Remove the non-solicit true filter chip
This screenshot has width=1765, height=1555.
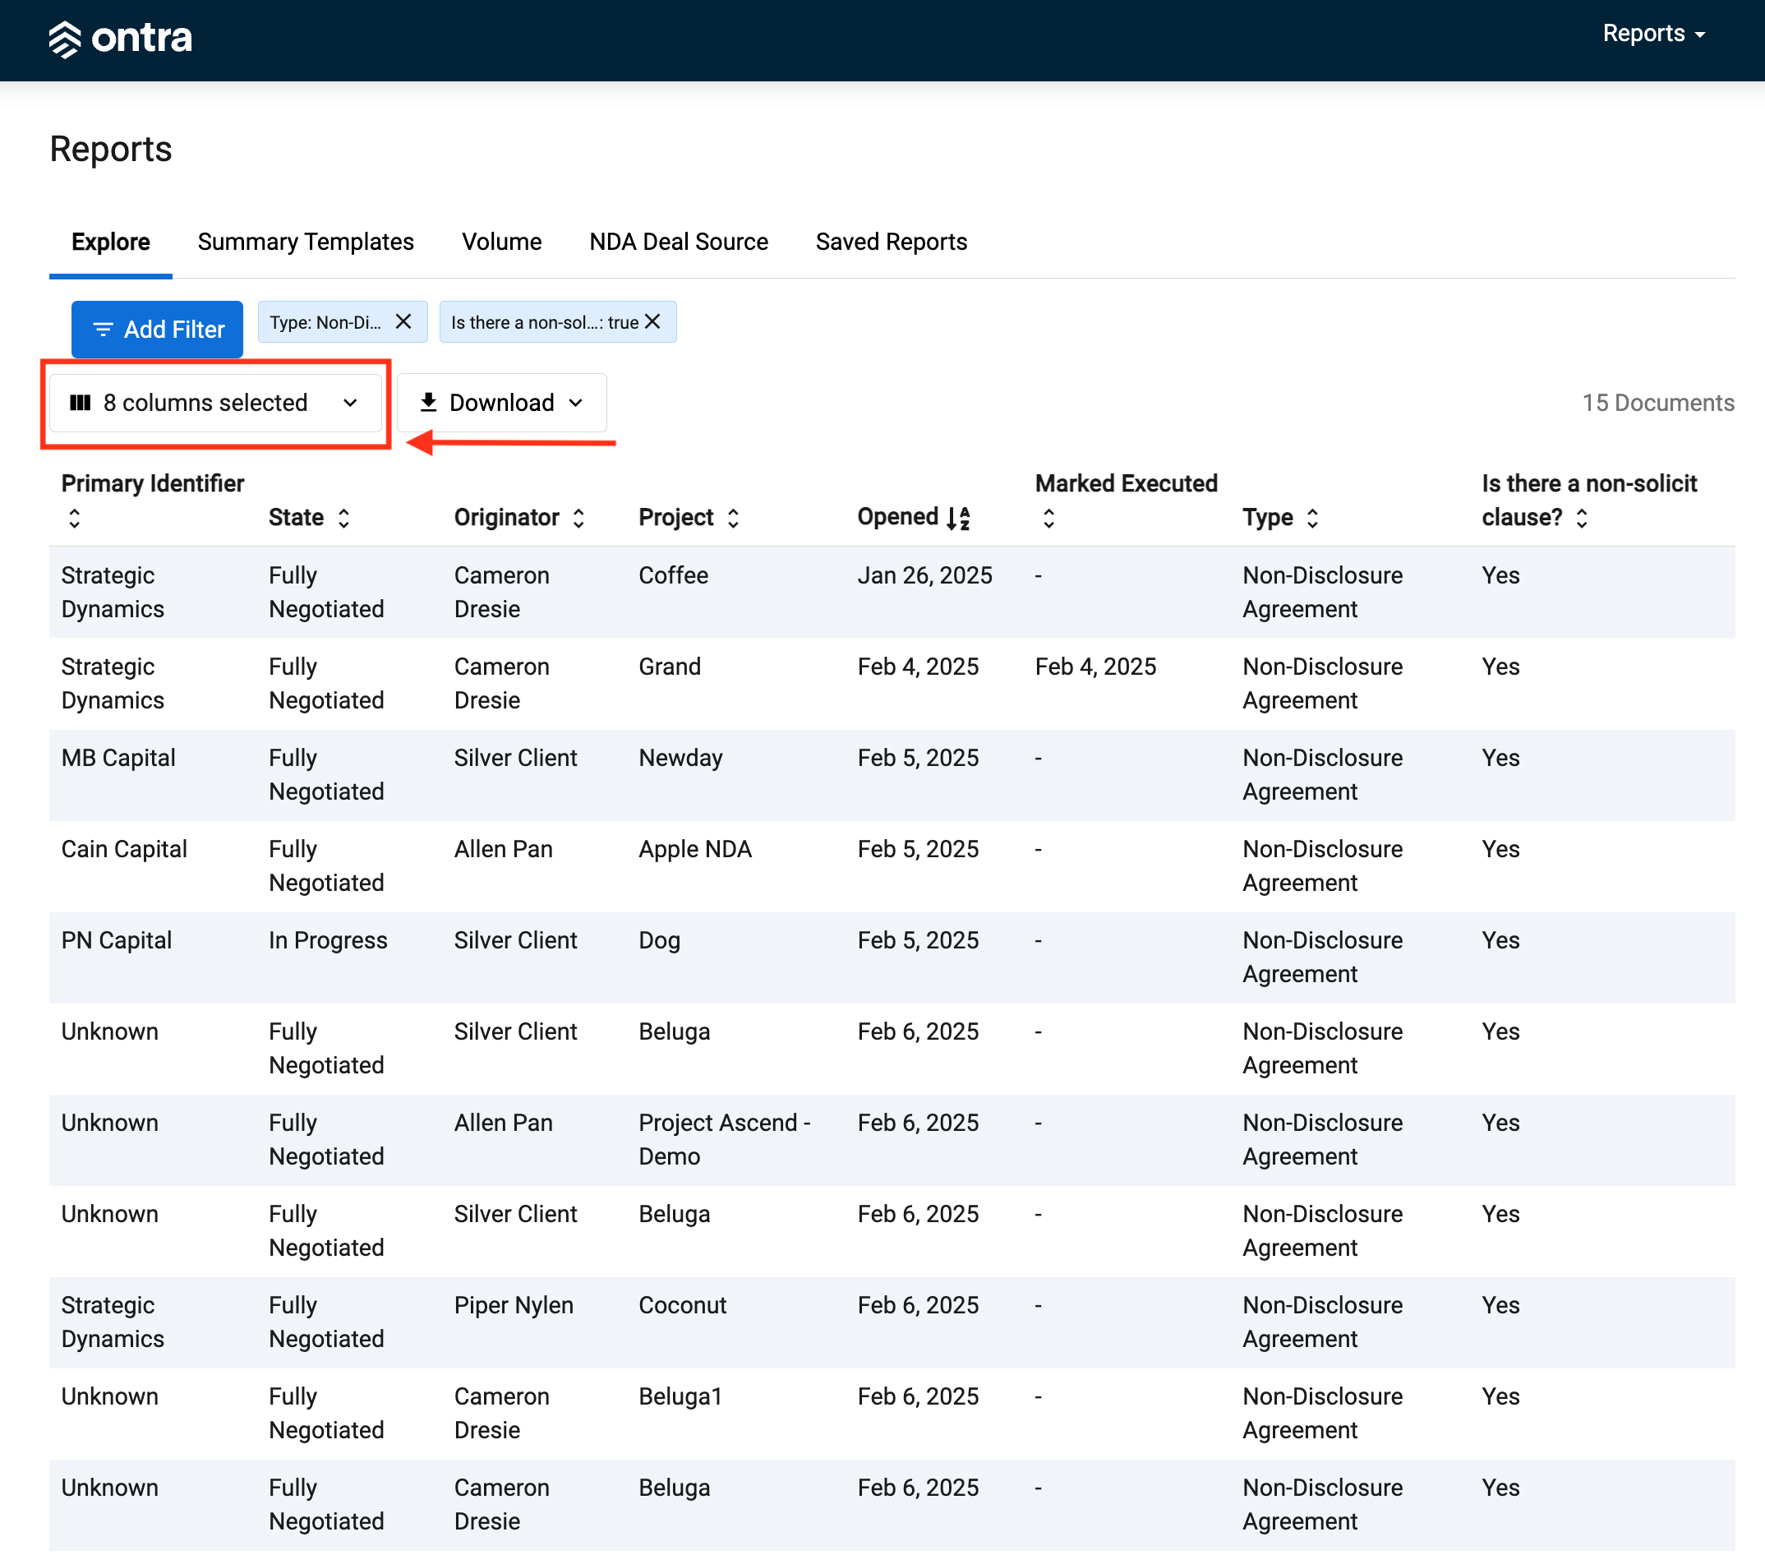coord(652,321)
